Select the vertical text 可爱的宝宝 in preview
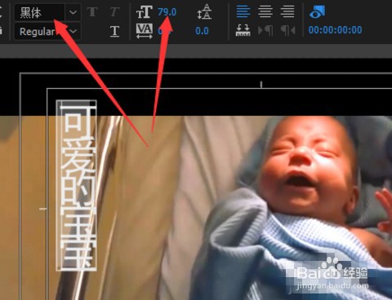Screen dimensions: 392x300 [77, 186]
